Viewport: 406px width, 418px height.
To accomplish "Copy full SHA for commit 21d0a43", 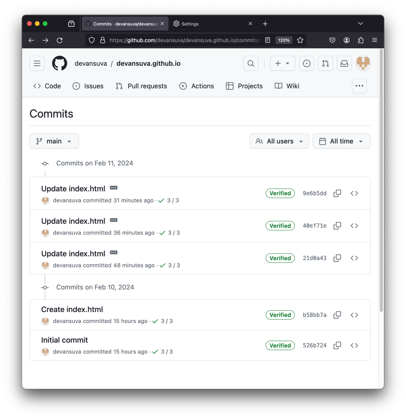I will [337, 258].
